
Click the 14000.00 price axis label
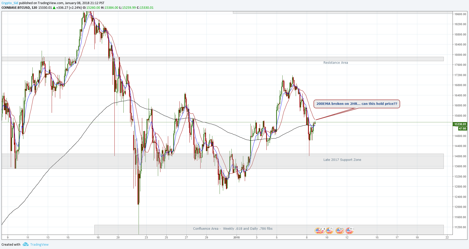[x=460, y=156]
